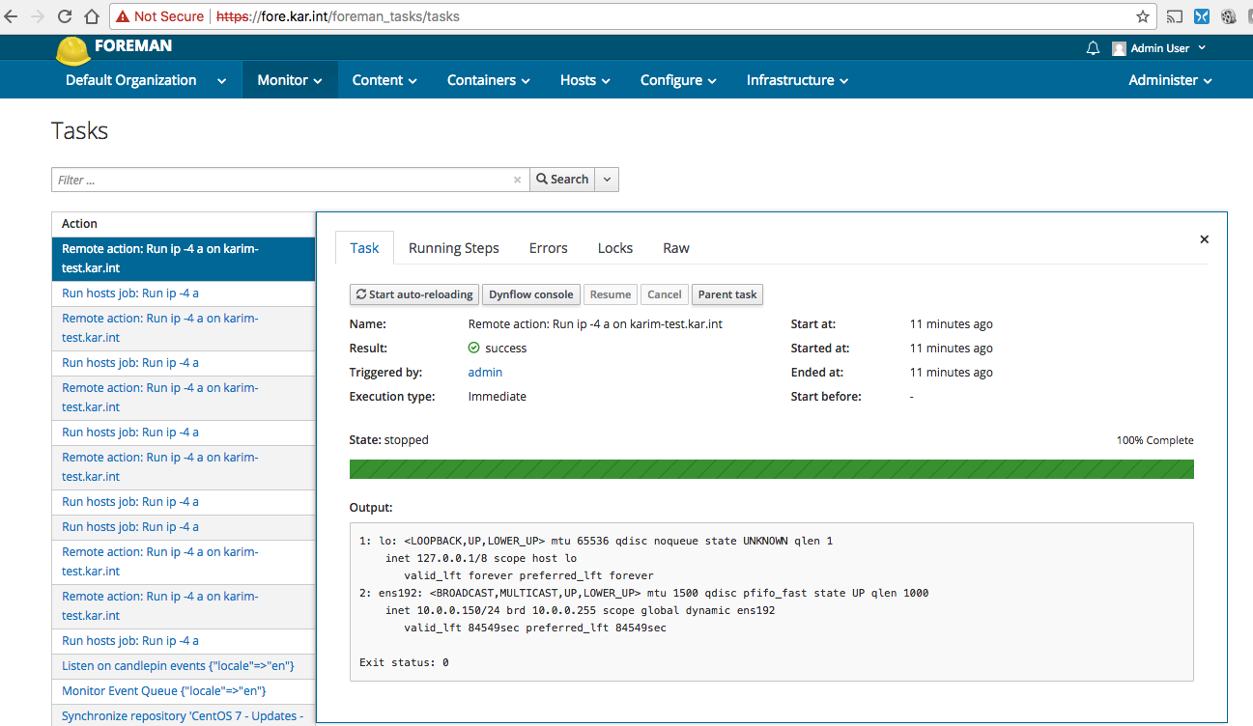The height and width of the screenshot is (726, 1253).
Task: Switch to the Locks tab
Action: click(615, 248)
